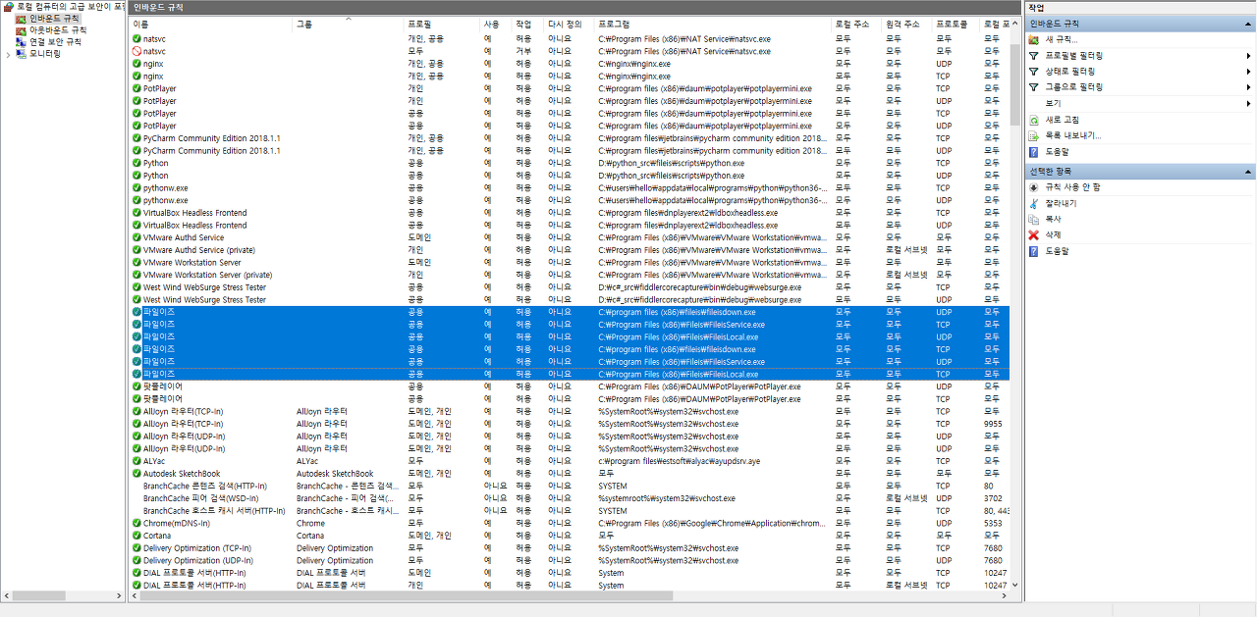Click local port value 5353

[x=994, y=524]
